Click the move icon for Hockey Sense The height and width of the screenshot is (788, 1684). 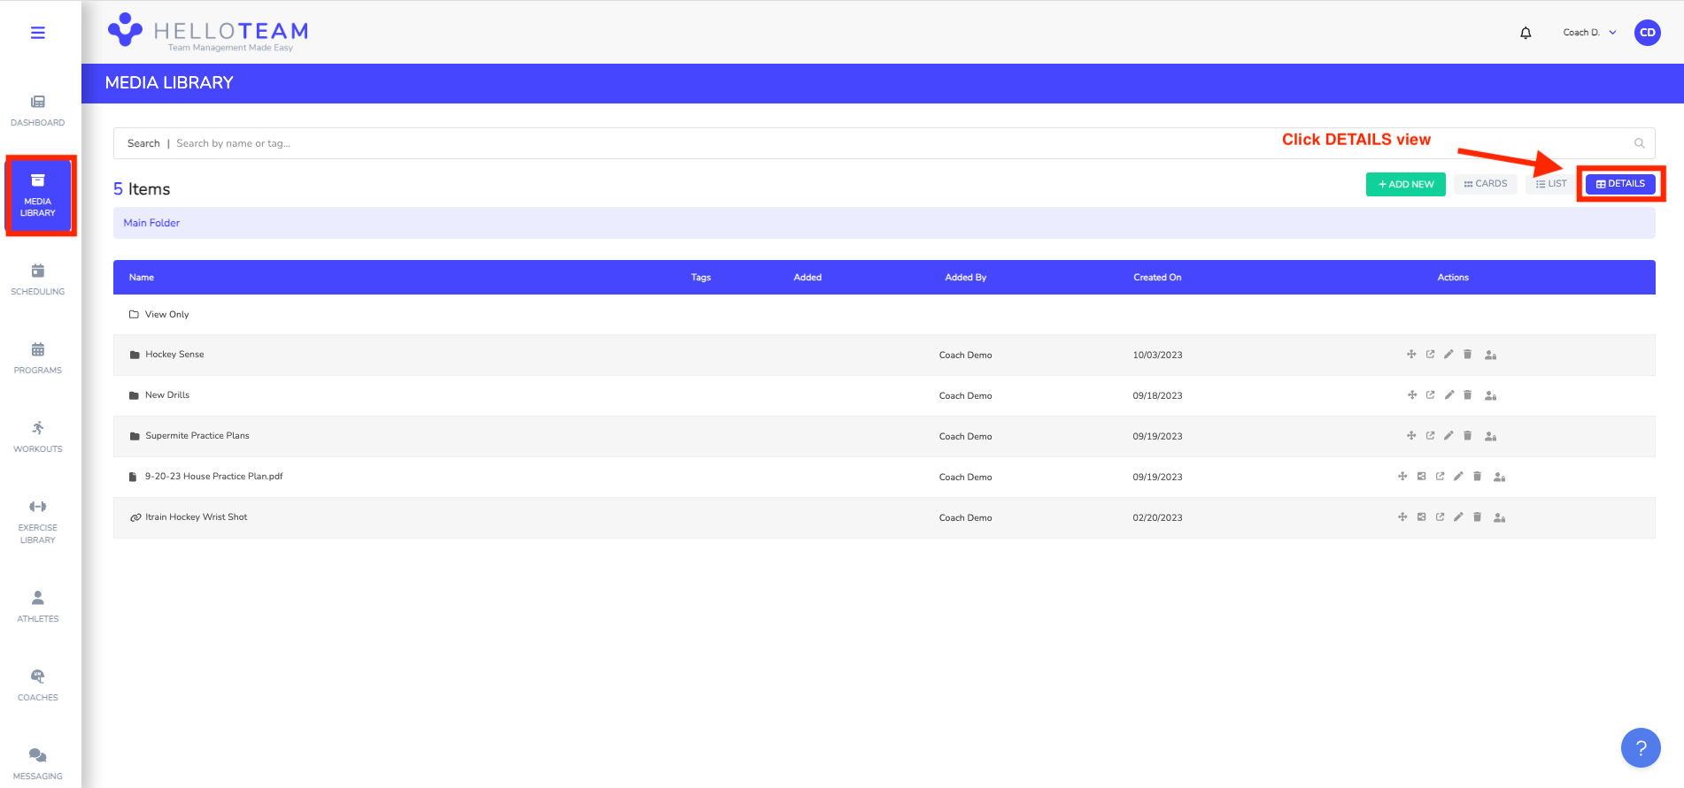pos(1411,355)
